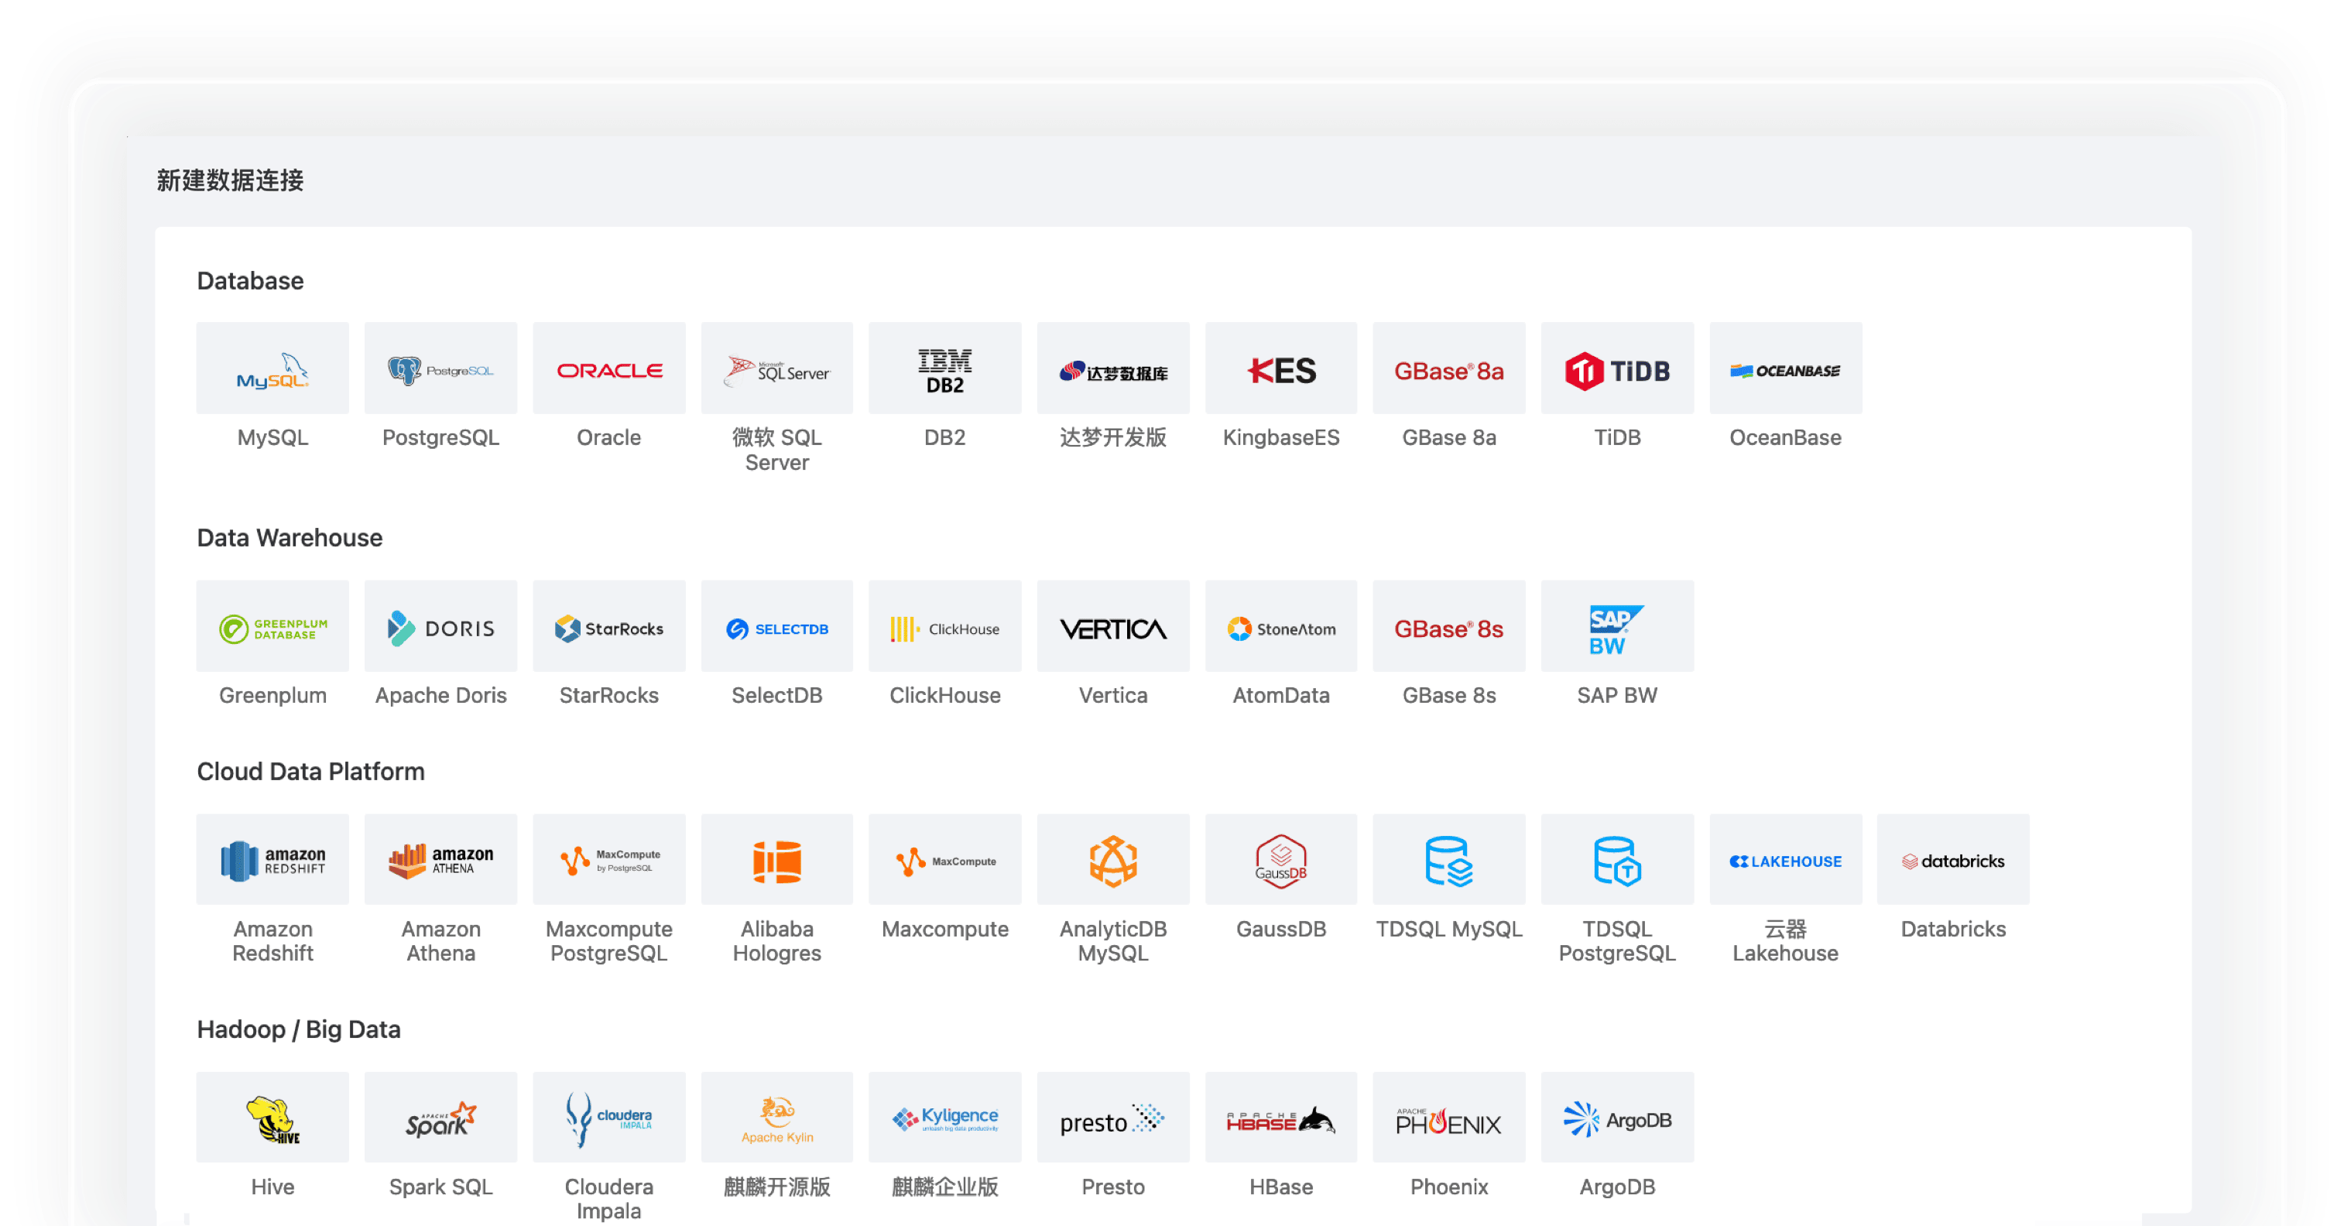Choose the Amazon Redshift icon
The image size is (2344, 1226).
pyautogui.click(x=272, y=859)
